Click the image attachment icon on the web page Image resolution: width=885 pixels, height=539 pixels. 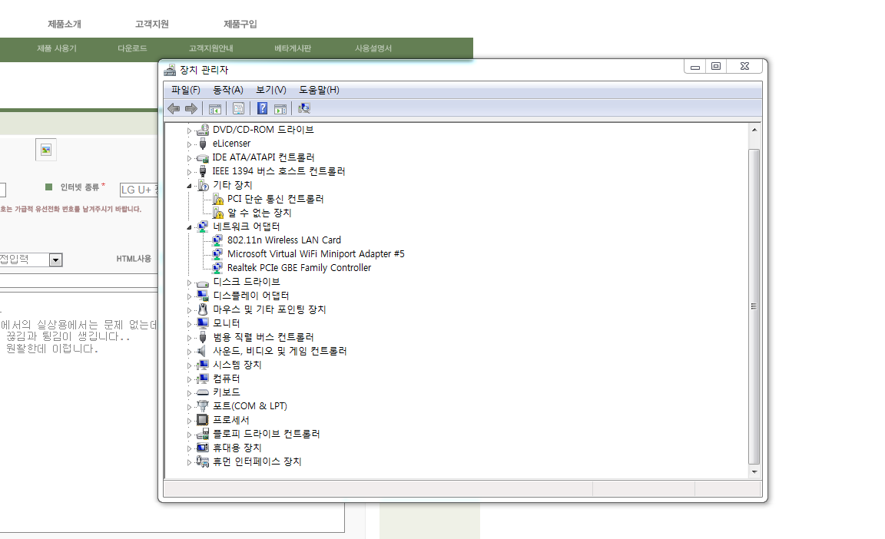pos(46,150)
